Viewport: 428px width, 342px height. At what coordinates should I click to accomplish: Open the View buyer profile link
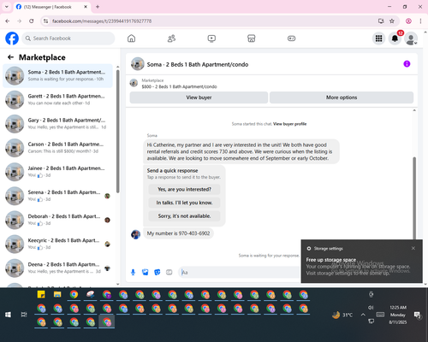click(x=289, y=124)
